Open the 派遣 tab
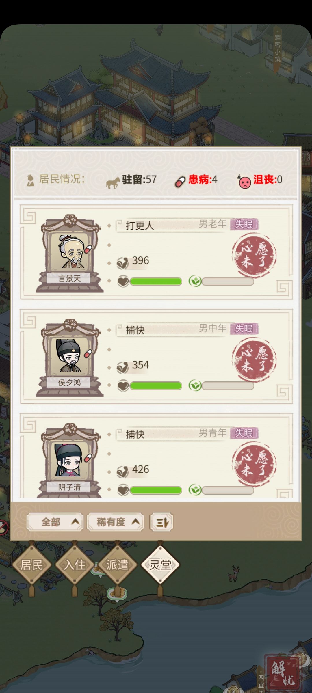 tap(117, 565)
